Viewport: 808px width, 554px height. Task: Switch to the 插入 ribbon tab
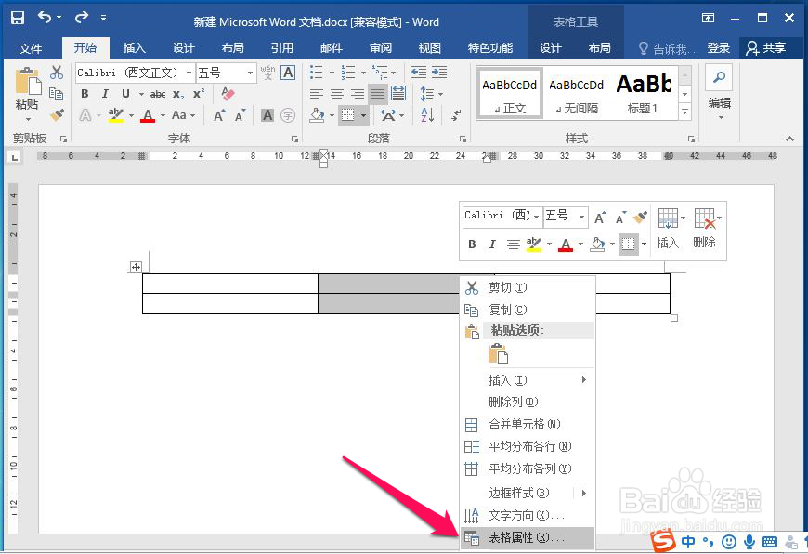[134, 48]
